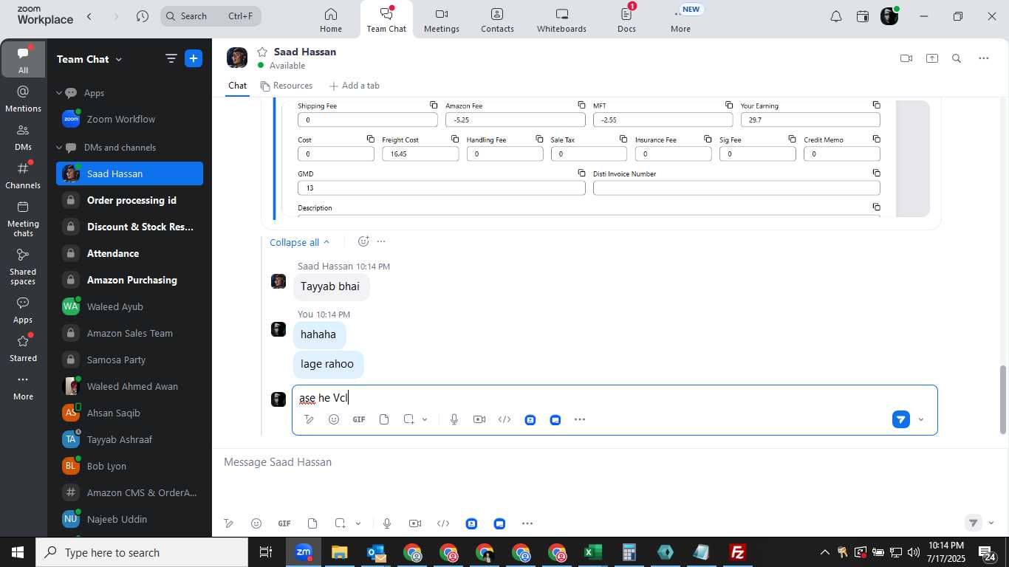
Task: Open the Order processing id channel
Action: tap(129, 200)
